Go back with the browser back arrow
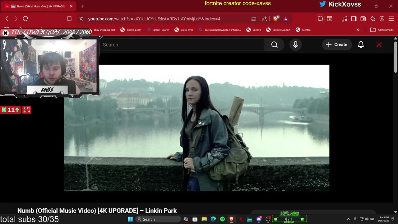 (7, 19)
